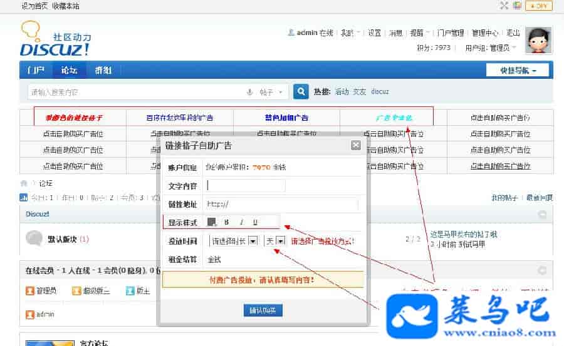Toggle bold text style in dialog
Viewport: 564px width, 346px height.
tap(226, 222)
